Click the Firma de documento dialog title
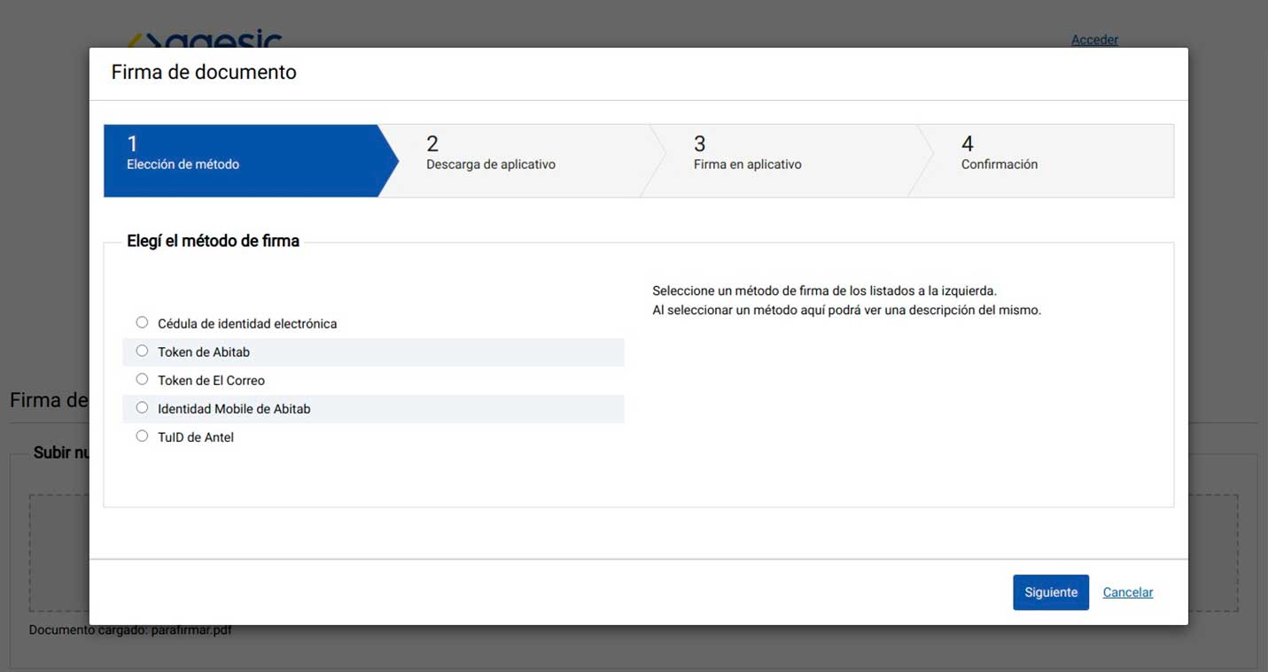1268x672 pixels. [x=204, y=73]
